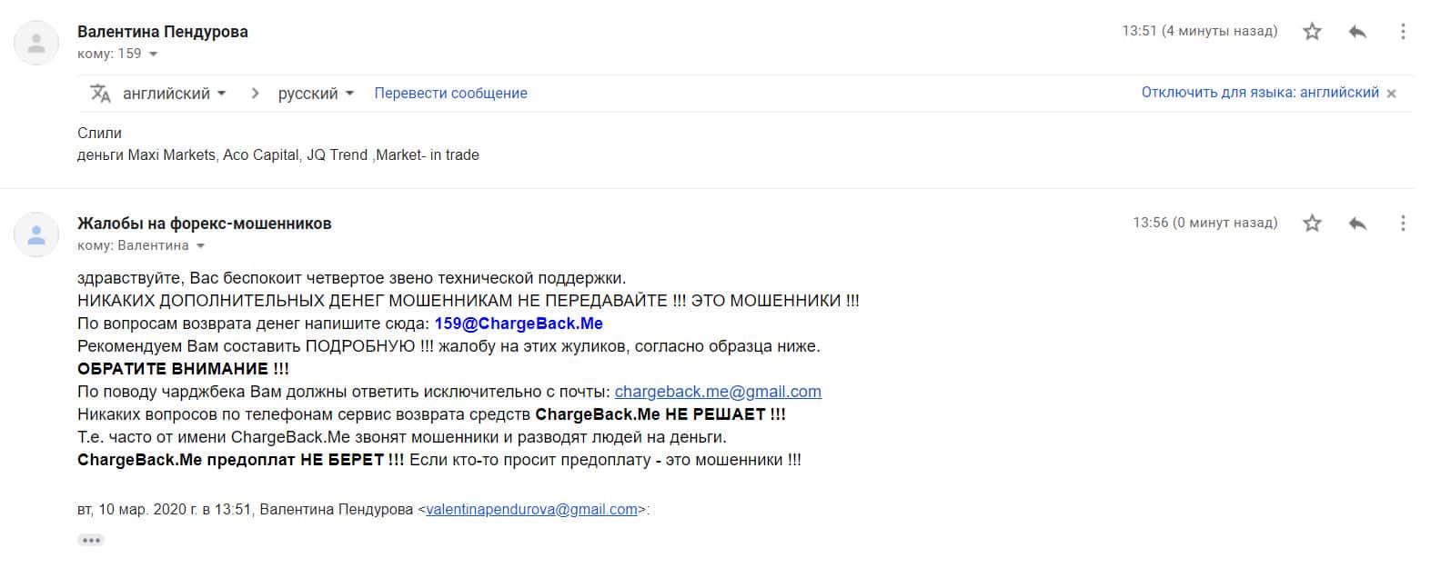This screenshot has height=568, width=1431.
Task: Click valentinapendurova@gmail.com address link
Action: (531, 510)
